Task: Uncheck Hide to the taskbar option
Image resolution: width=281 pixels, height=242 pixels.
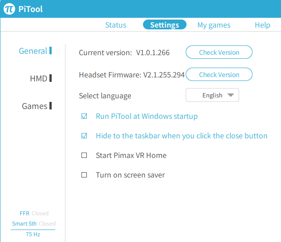Action: point(84,136)
